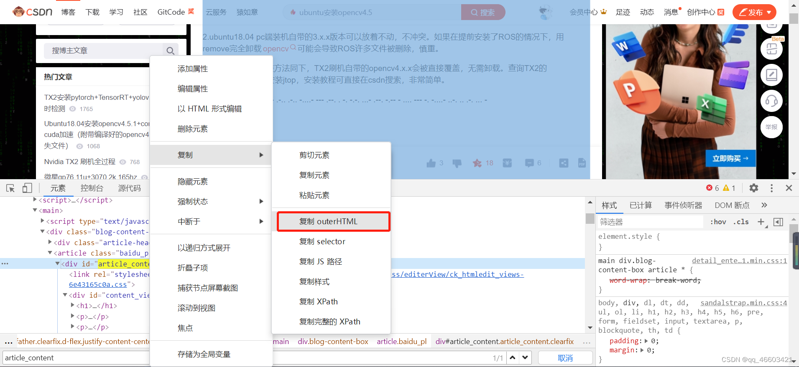Click the red error count indicator
The height and width of the screenshot is (367, 799).
click(x=712, y=188)
